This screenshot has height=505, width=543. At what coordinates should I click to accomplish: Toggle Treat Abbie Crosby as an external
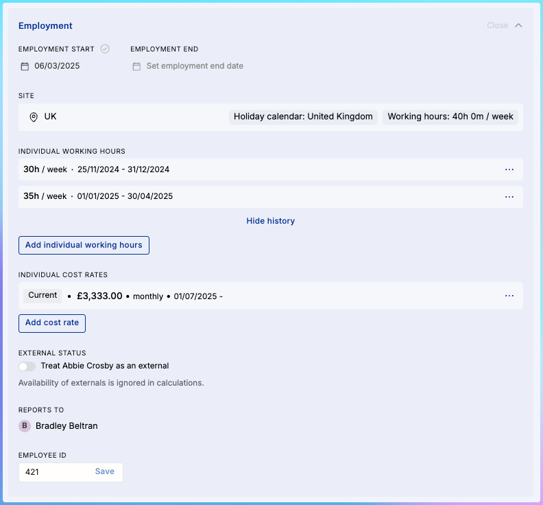coord(27,366)
